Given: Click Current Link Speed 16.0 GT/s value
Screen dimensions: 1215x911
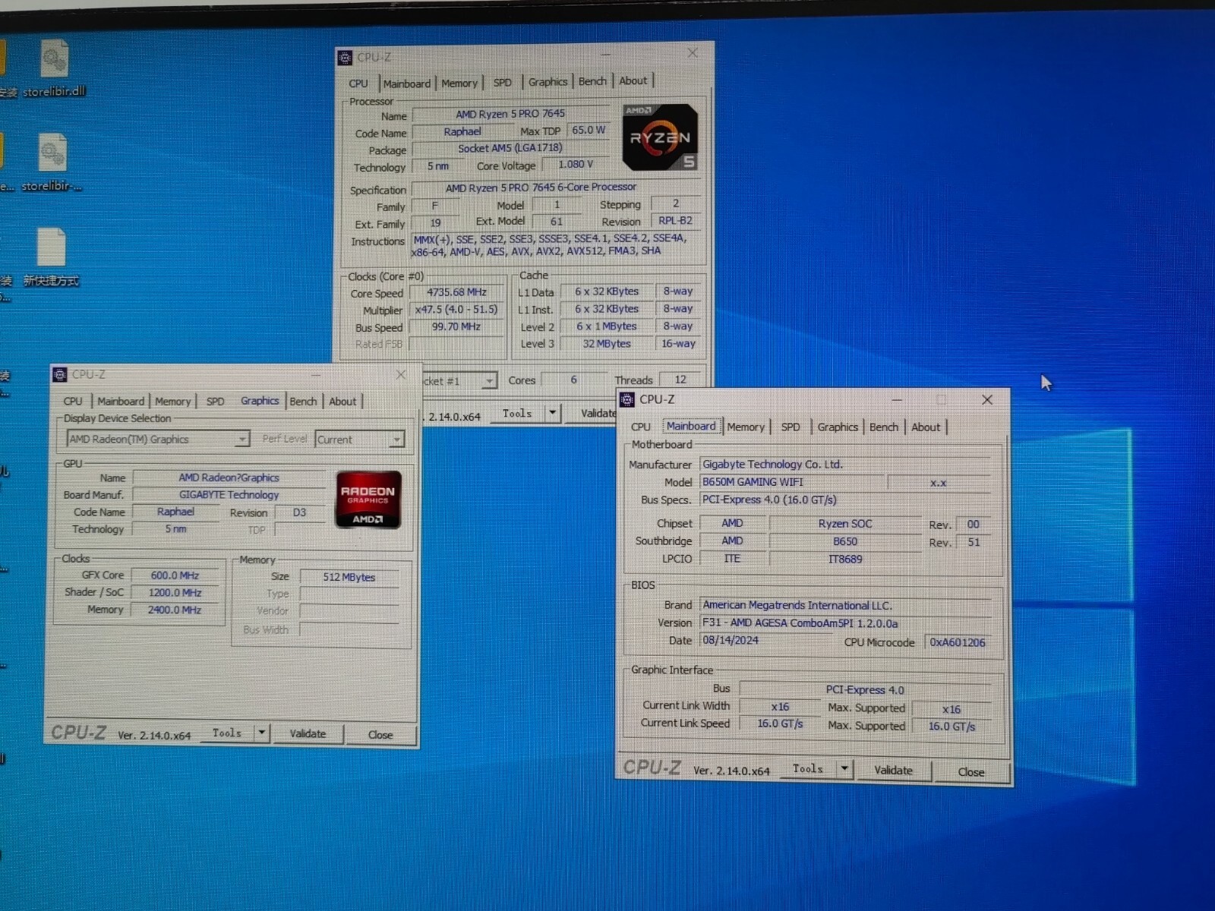Looking at the screenshot, I should (780, 723).
